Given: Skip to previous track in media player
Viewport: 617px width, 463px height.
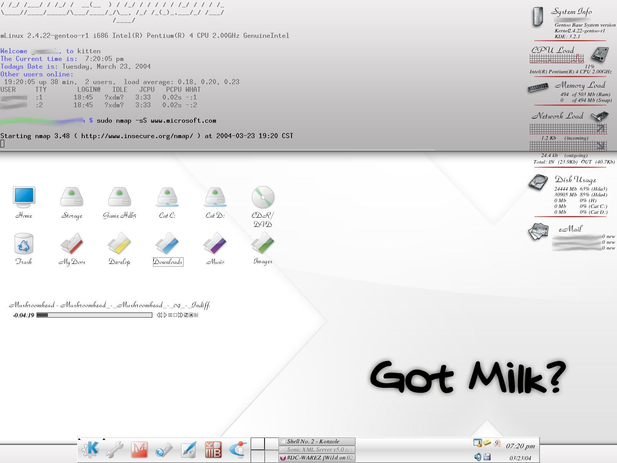Looking at the screenshot, I should pos(160,315).
